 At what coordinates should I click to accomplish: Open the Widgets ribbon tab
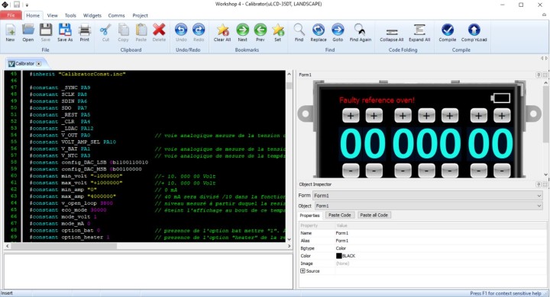pos(92,15)
